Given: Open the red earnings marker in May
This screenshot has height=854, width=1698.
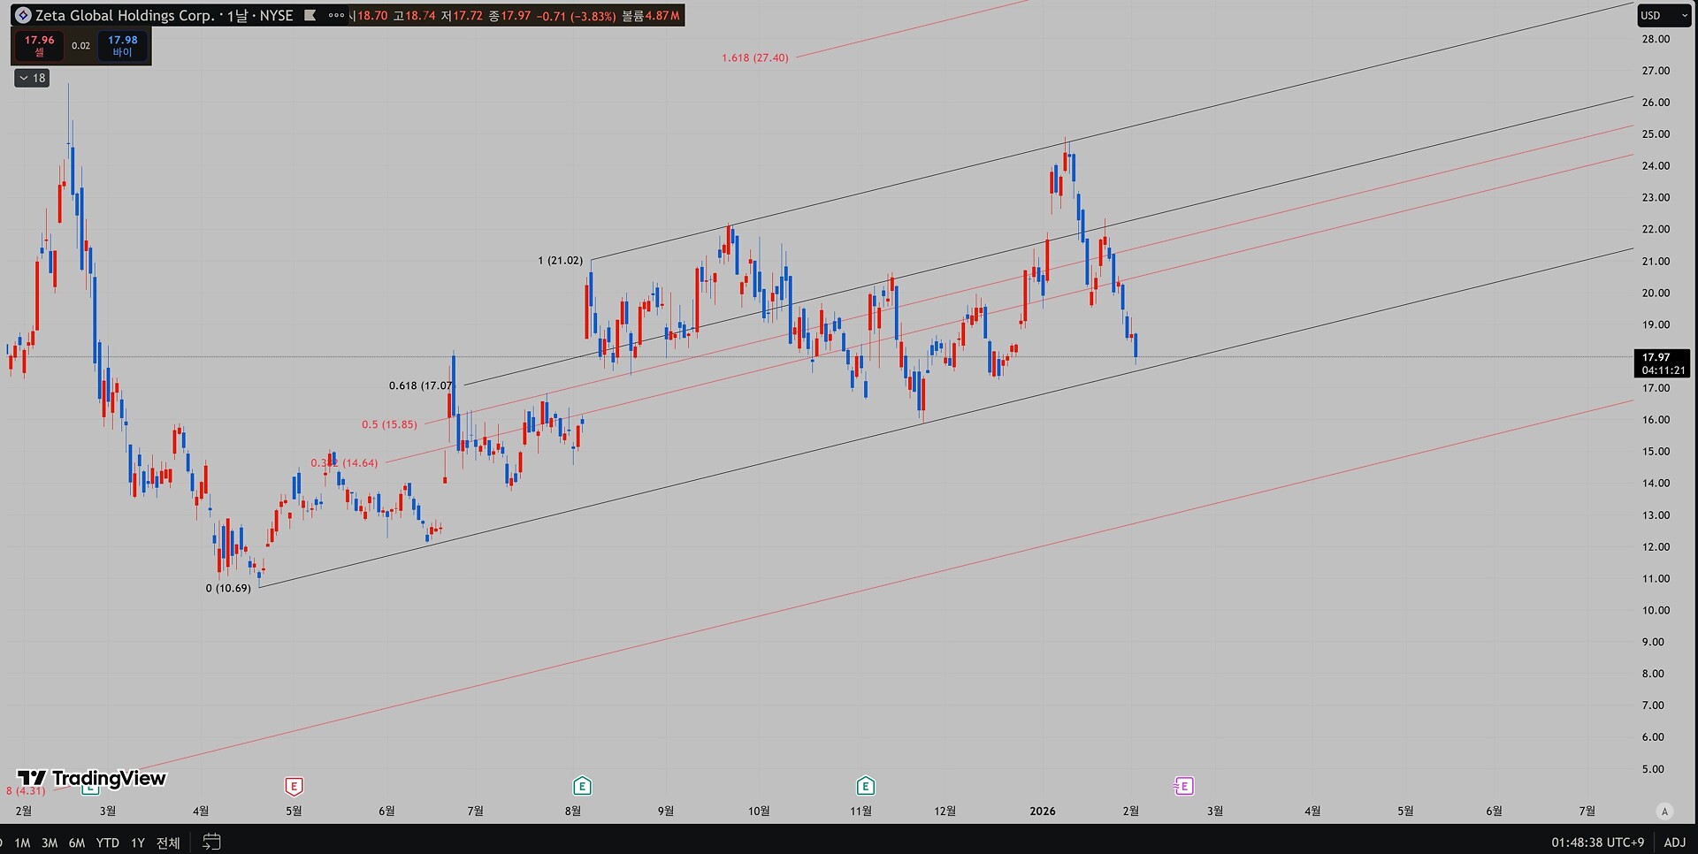Looking at the screenshot, I should (x=294, y=786).
